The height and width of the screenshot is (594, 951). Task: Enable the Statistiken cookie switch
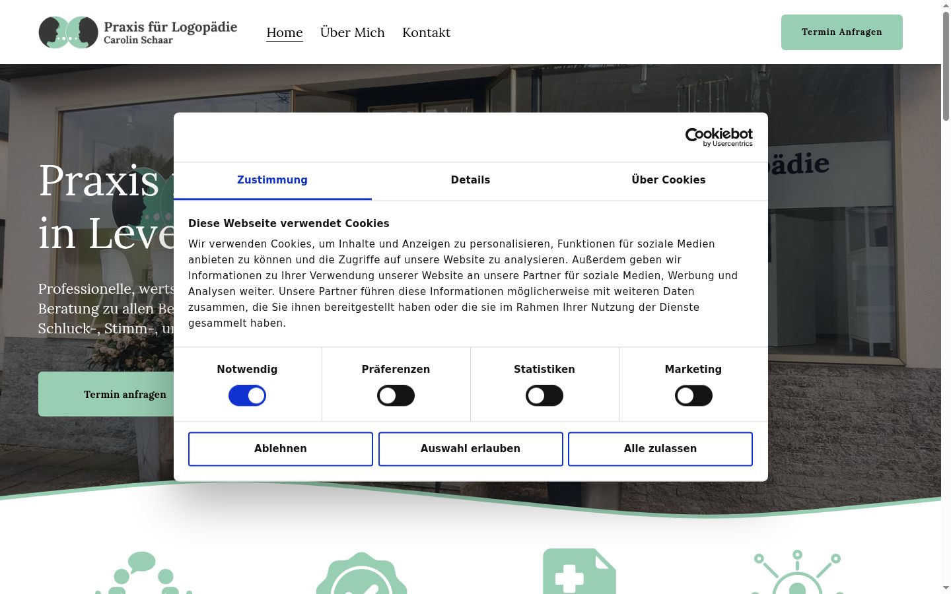544,396
